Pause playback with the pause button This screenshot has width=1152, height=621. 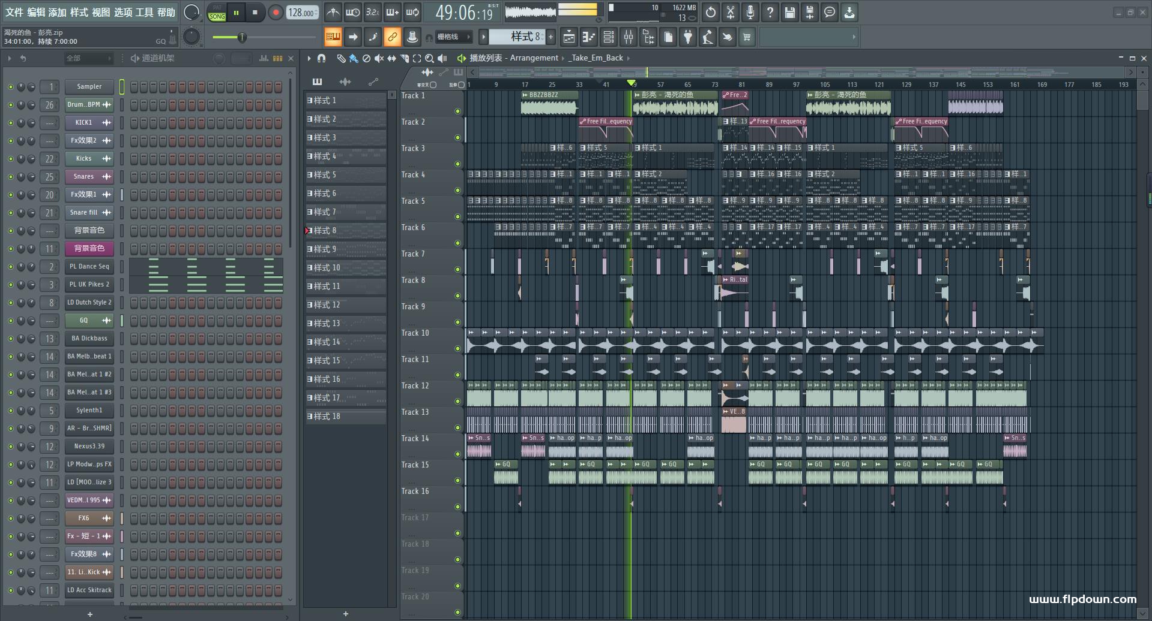click(x=236, y=12)
